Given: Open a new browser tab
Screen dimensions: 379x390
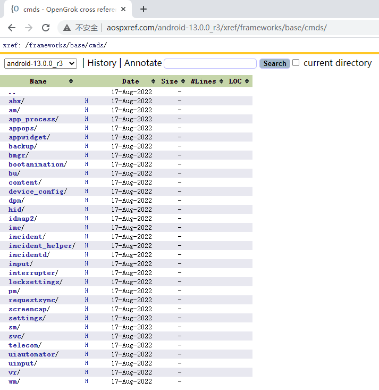Looking at the screenshot, I should tap(144, 9).
